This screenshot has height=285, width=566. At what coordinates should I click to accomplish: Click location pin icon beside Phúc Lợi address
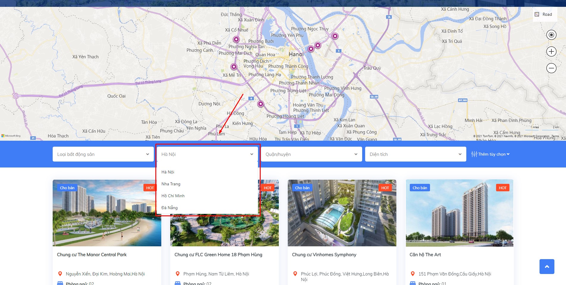tap(295, 274)
